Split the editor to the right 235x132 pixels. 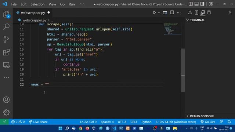(172, 12)
